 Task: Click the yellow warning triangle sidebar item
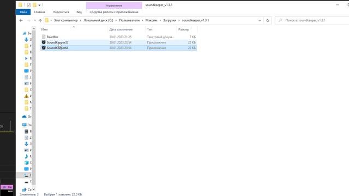26,96
